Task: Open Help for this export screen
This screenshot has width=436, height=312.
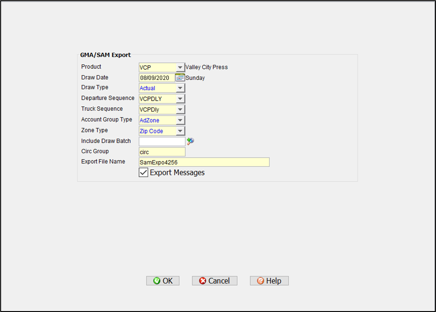Action: click(x=269, y=281)
